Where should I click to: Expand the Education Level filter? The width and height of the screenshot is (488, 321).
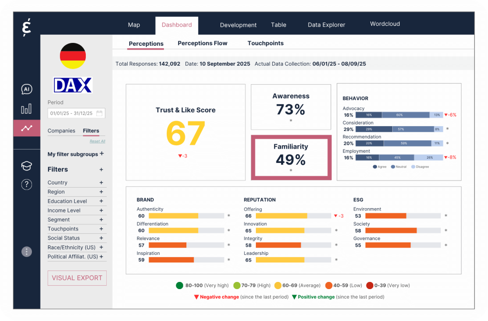tap(101, 201)
